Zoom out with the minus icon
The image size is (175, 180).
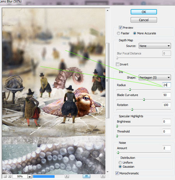[x=5, y=176]
